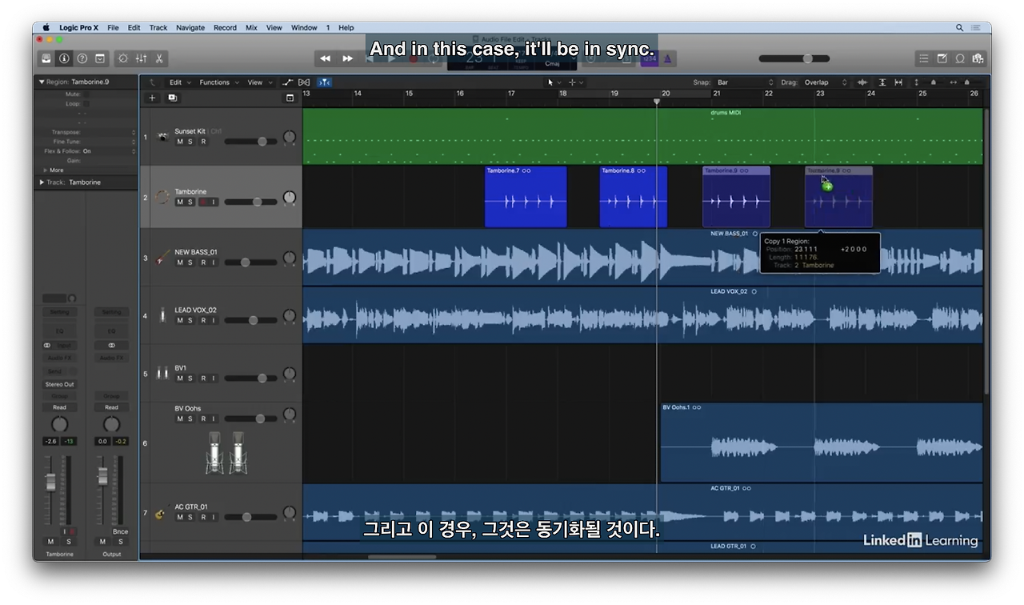Open the Mixer faders icon
This screenshot has height=605, width=1024.
click(x=141, y=58)
